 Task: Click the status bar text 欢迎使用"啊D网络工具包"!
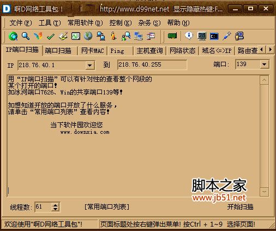point(43,224)
